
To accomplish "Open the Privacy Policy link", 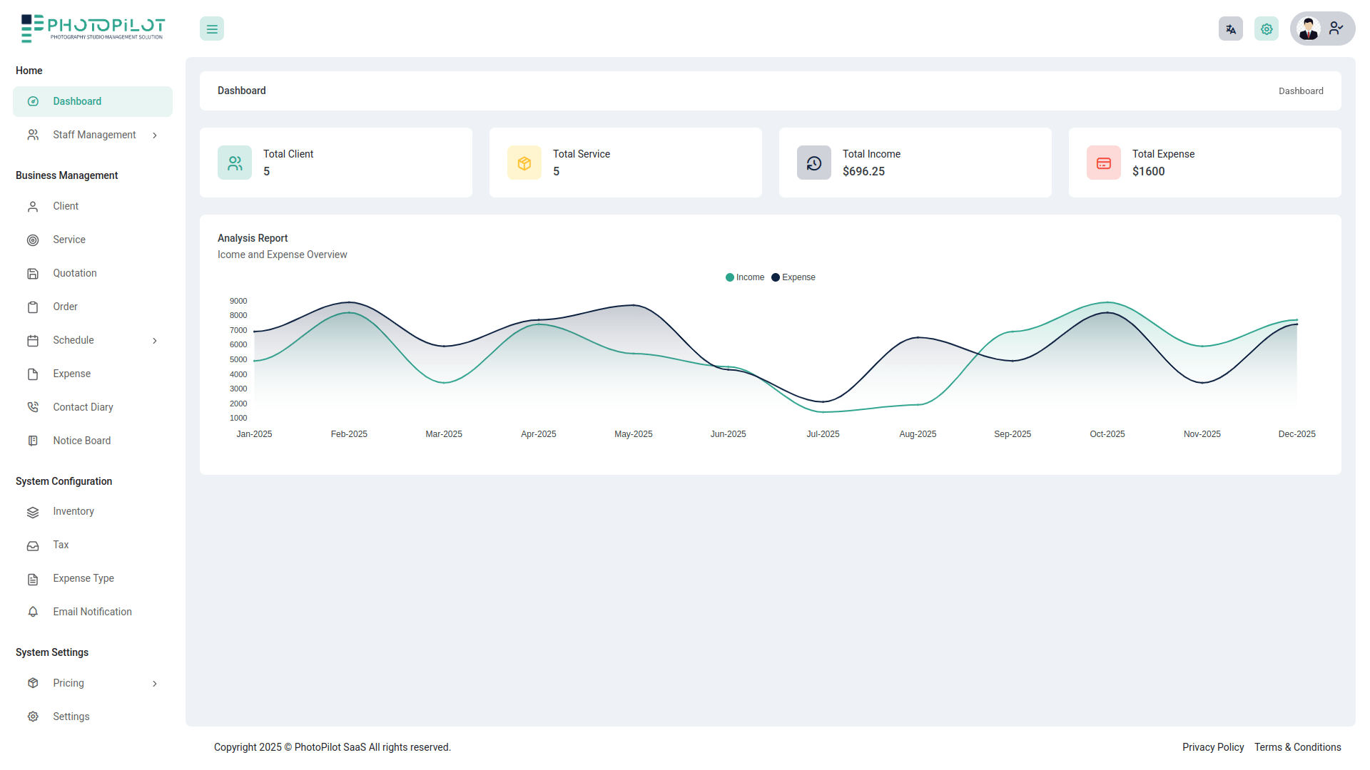I will click(x=1212, y=747).
